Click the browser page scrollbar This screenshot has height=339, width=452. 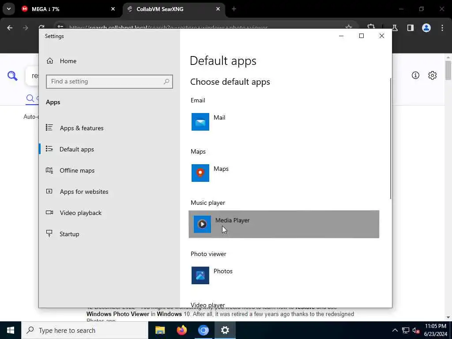tap(448, 70)
